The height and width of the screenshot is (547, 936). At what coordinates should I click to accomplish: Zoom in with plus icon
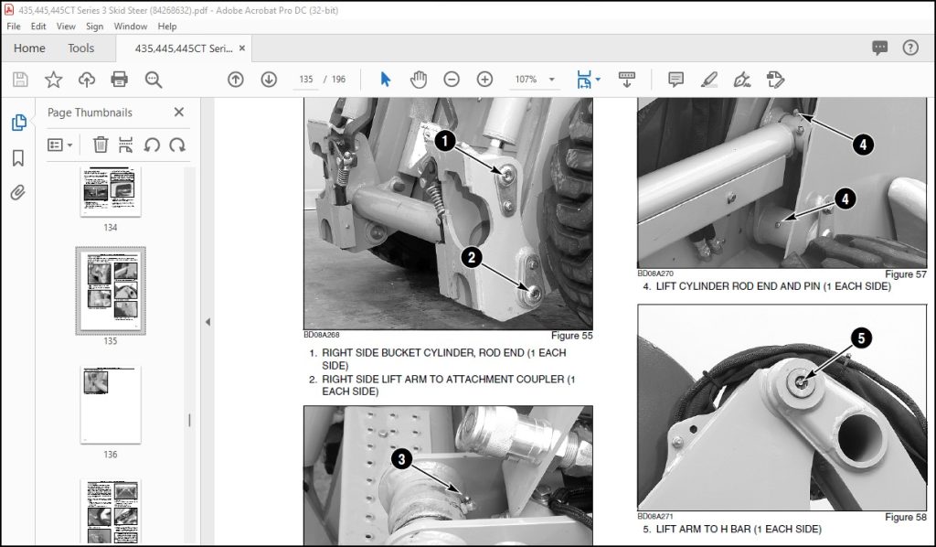coord(484,80)
